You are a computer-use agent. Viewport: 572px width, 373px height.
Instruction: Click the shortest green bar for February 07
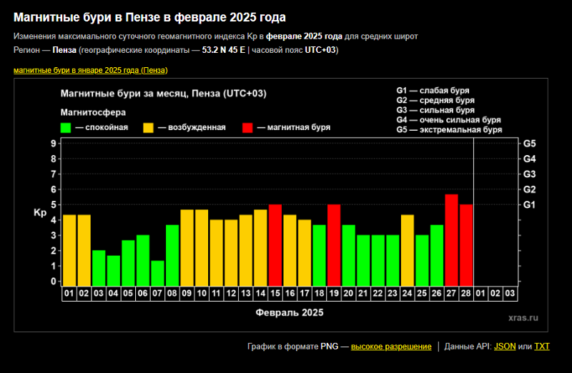[157, 273]
